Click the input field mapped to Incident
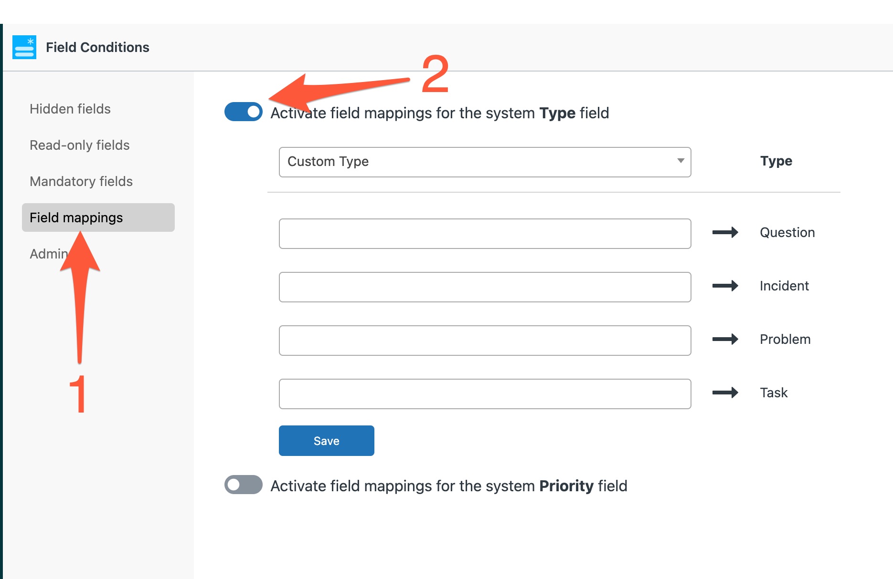This screenshot has width=893, height=579. [485, 287]
